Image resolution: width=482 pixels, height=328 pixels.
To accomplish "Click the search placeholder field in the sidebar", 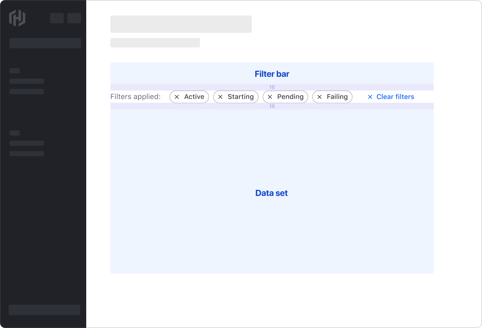I will pos(45,43).
